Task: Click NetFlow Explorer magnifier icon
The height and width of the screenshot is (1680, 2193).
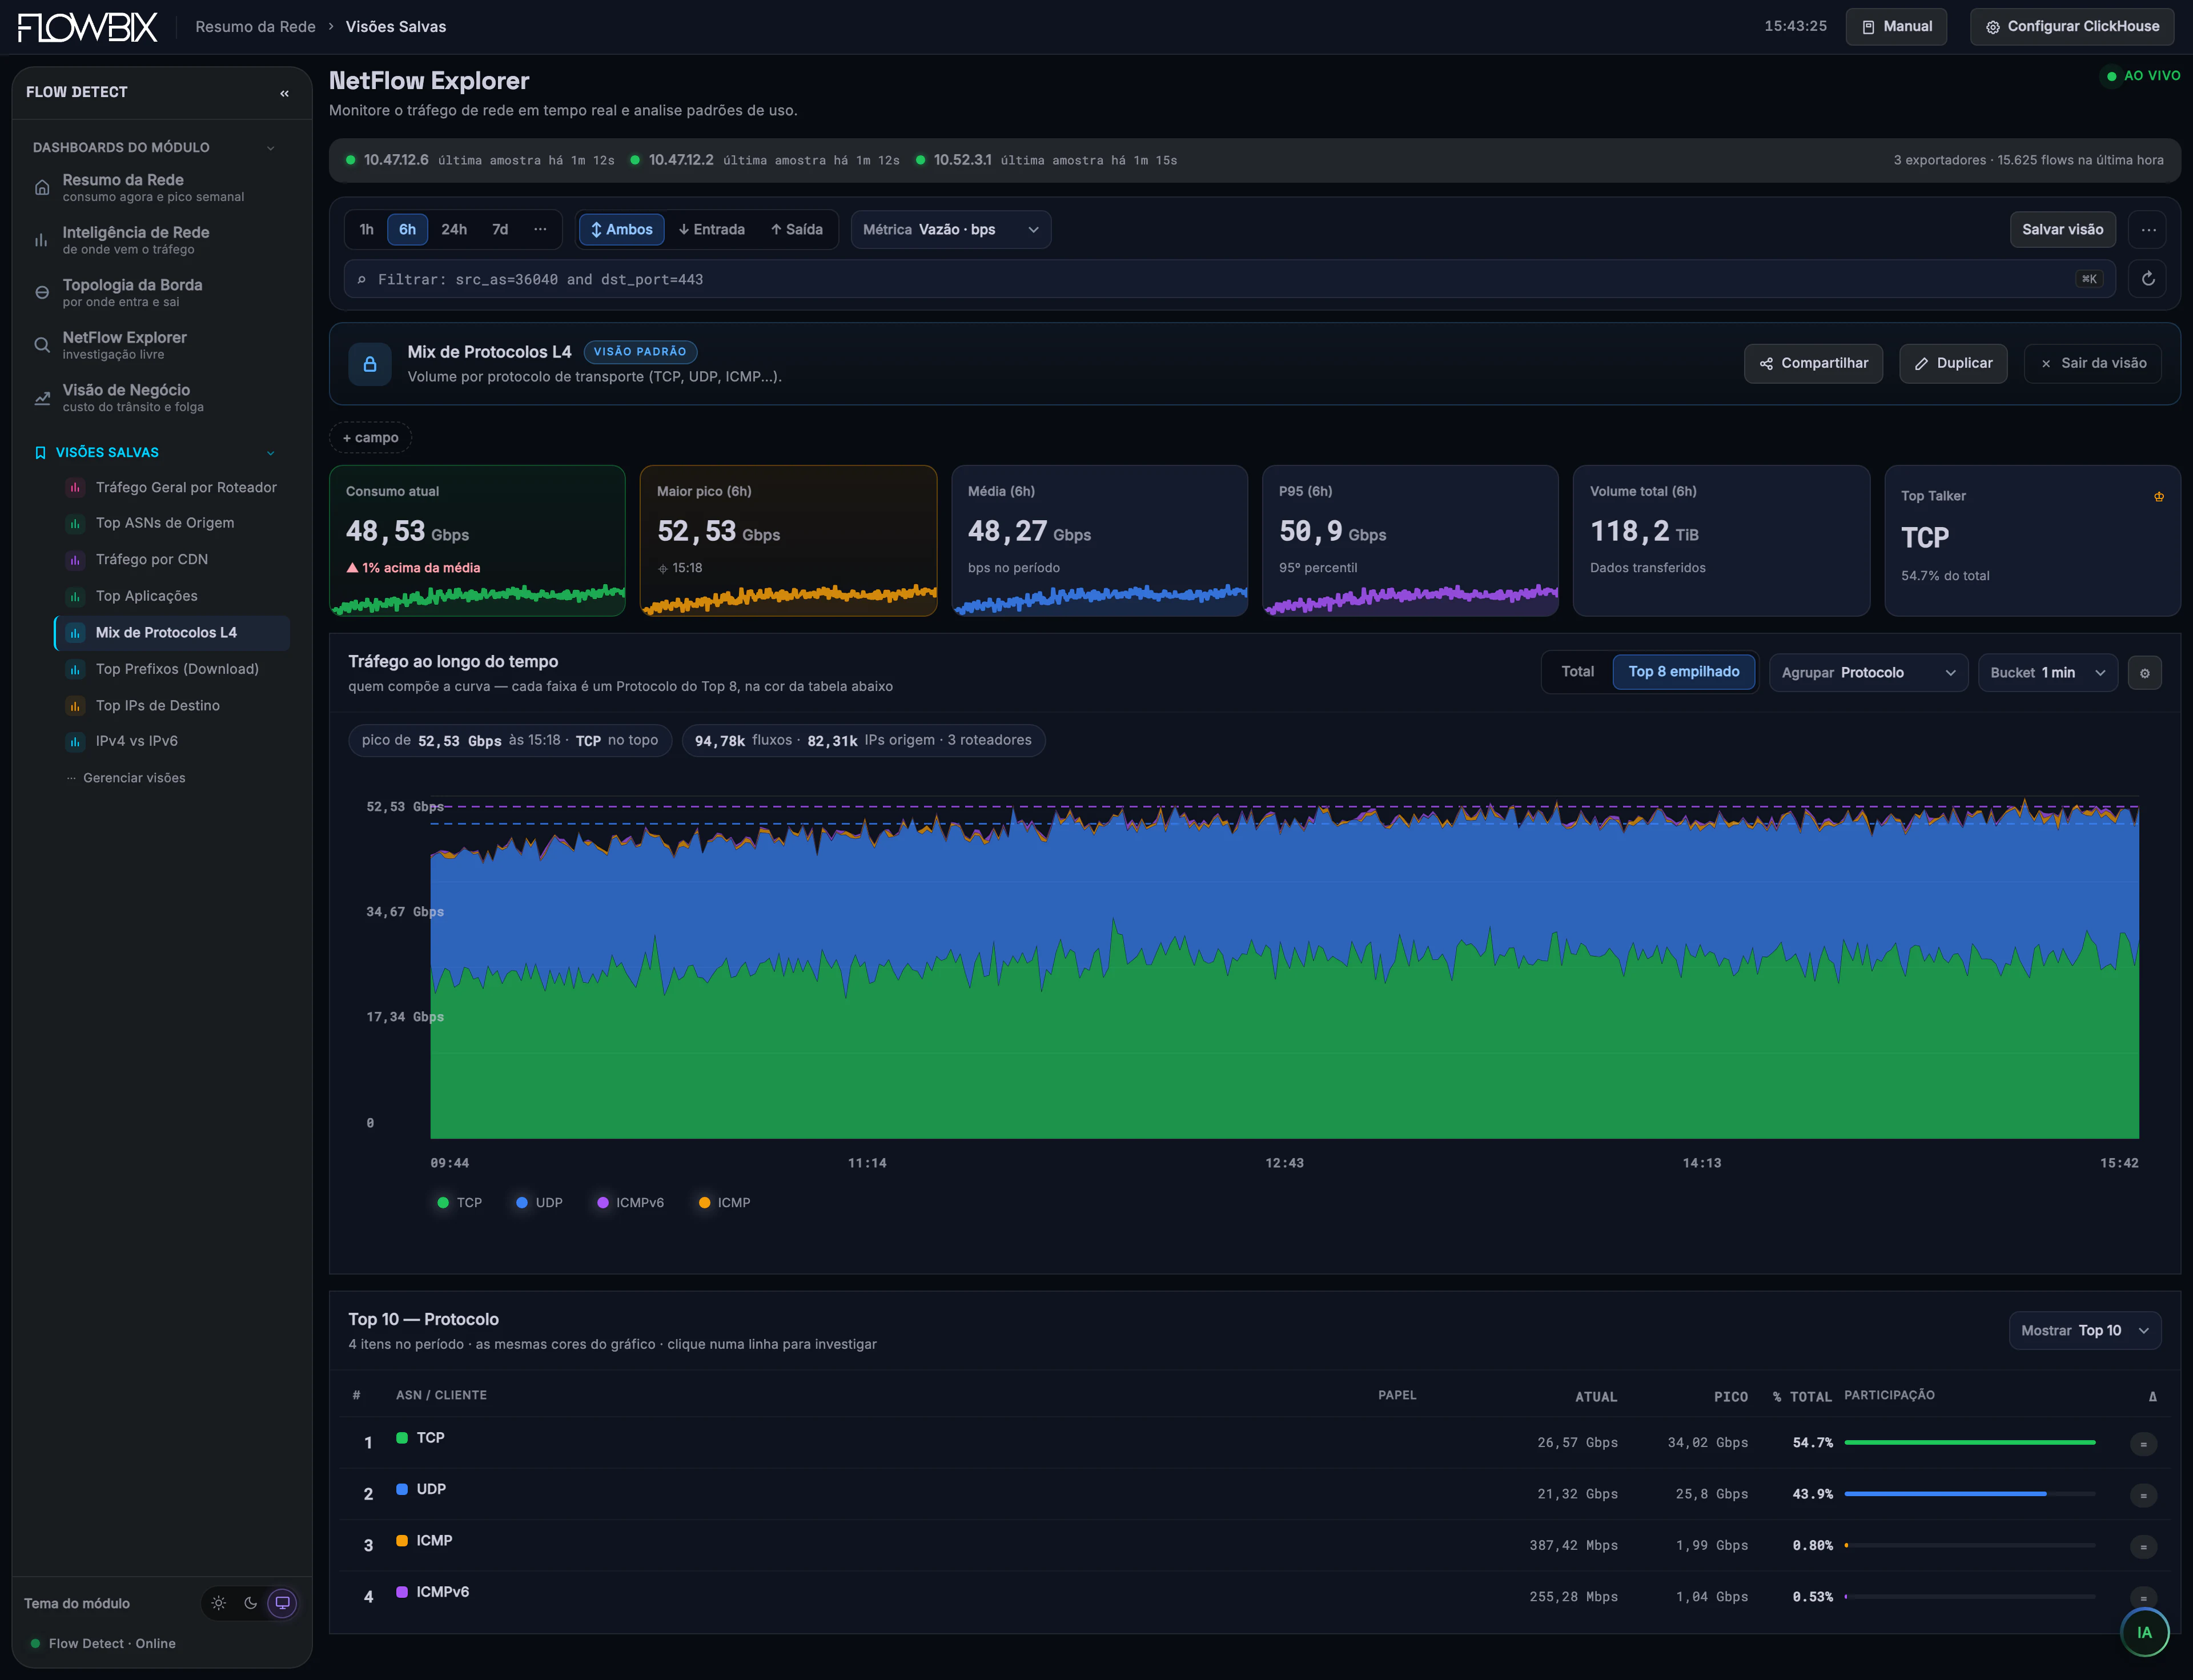Action: [42, 345]
